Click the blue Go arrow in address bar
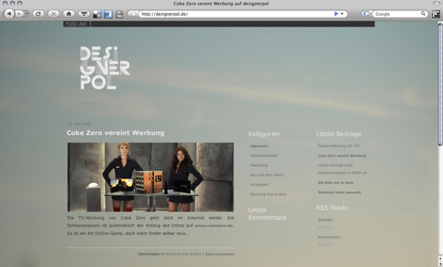 click(336, 13)
